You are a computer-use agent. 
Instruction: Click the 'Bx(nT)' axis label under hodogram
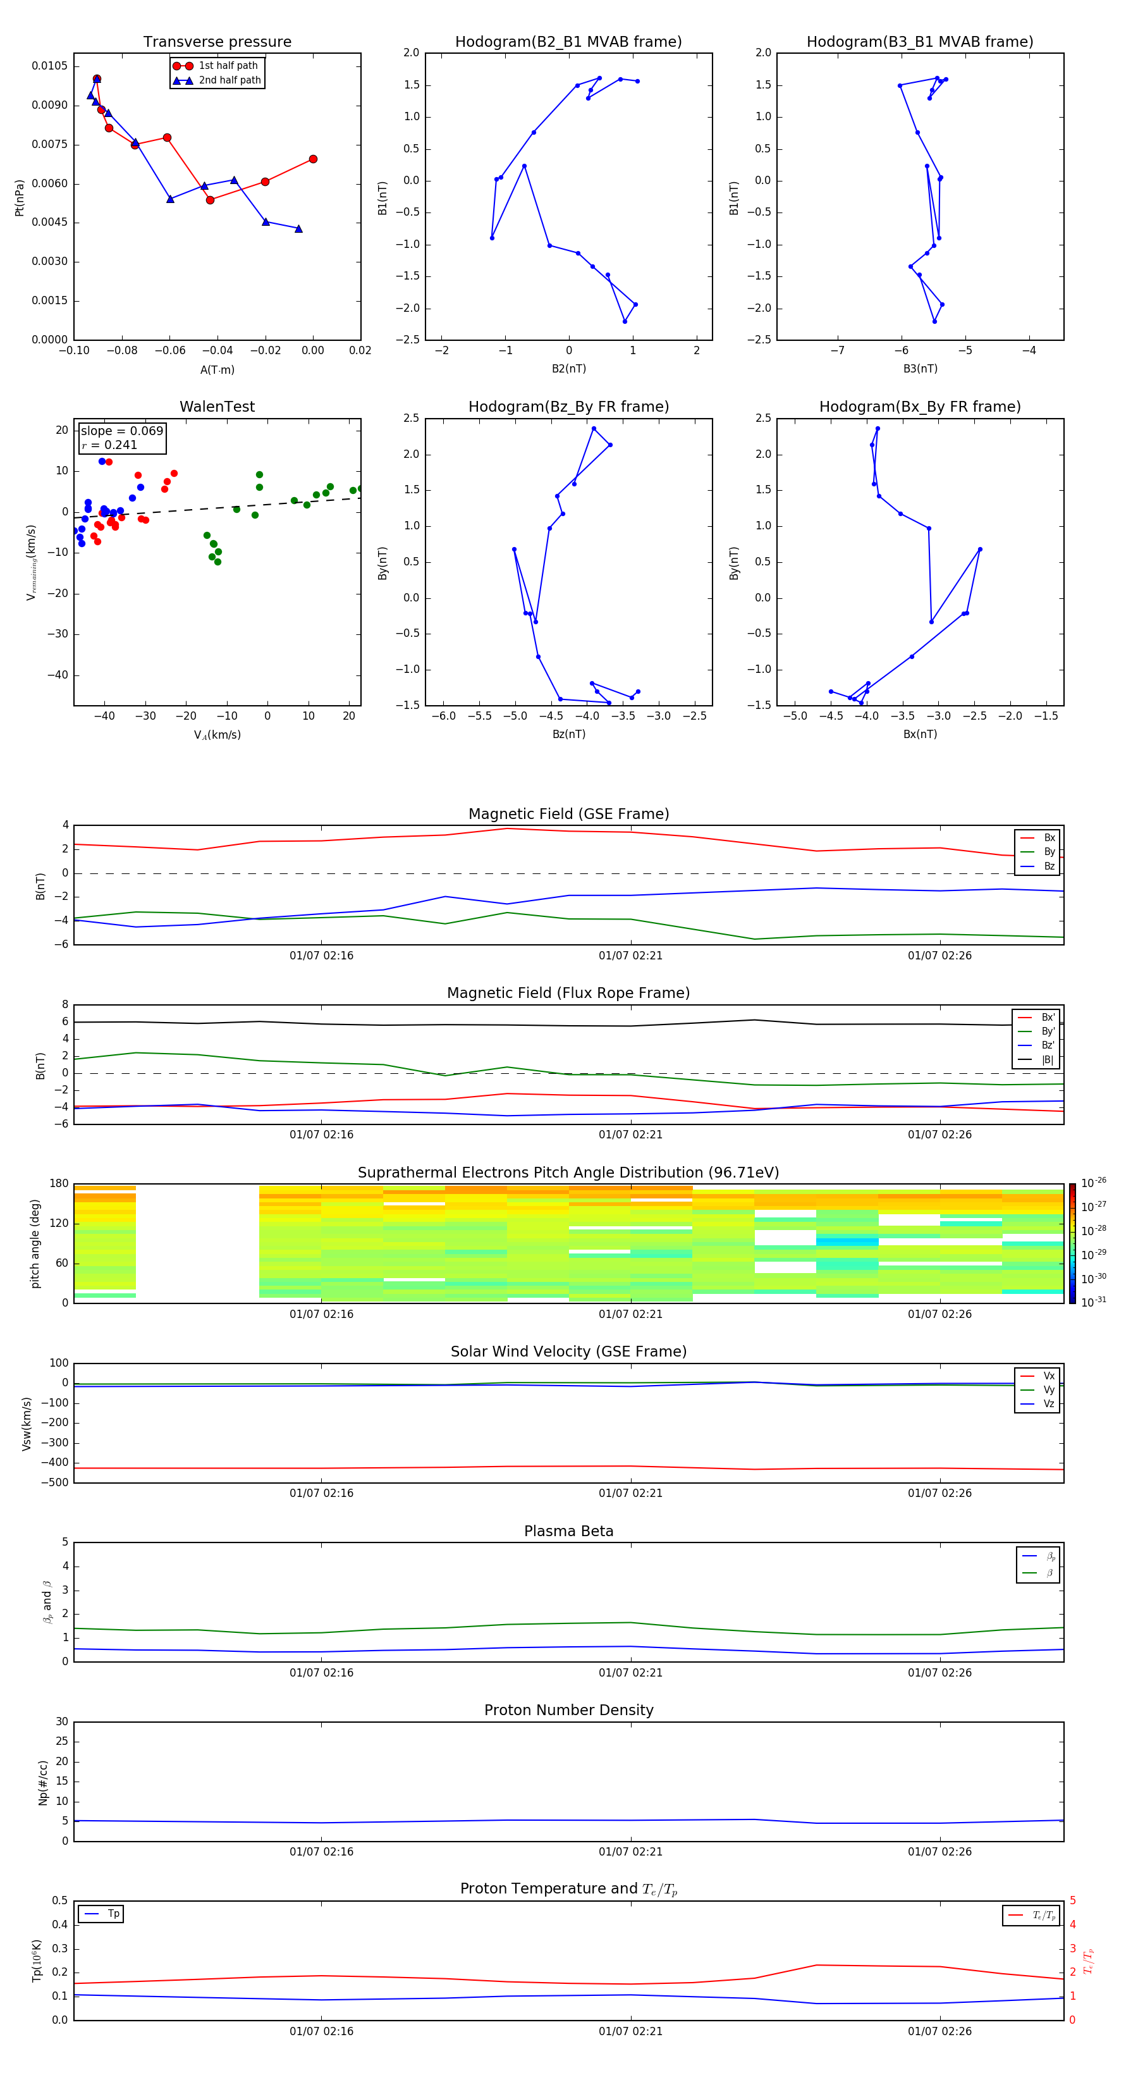click(920, 734)
